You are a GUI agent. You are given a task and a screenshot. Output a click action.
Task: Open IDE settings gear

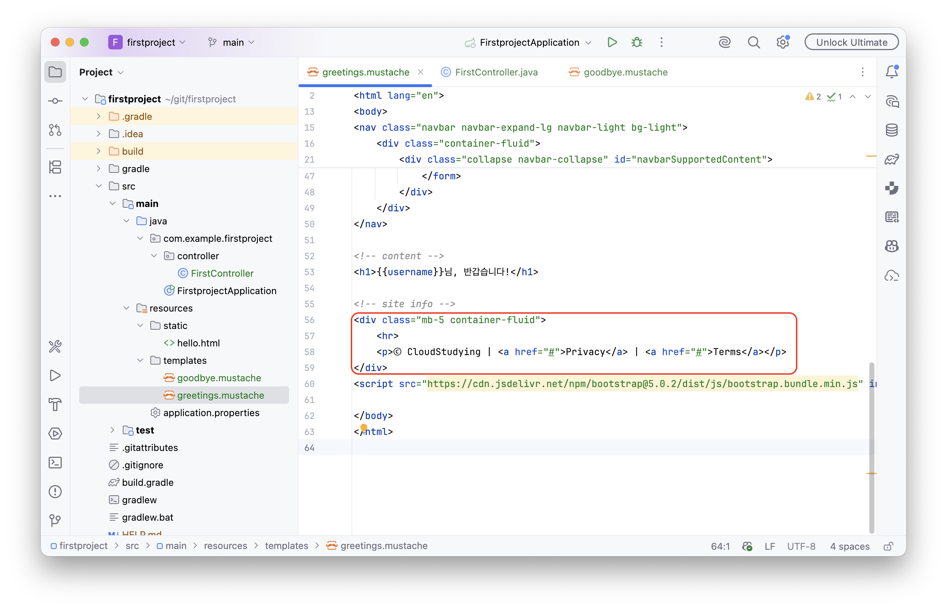pos(783,42)
